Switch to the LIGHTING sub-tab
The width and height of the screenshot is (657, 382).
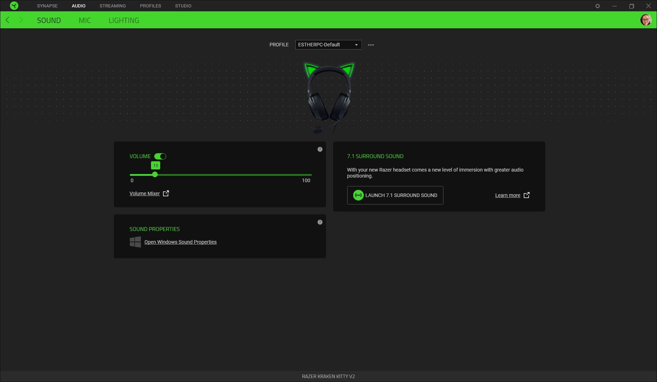coord(124,21)
